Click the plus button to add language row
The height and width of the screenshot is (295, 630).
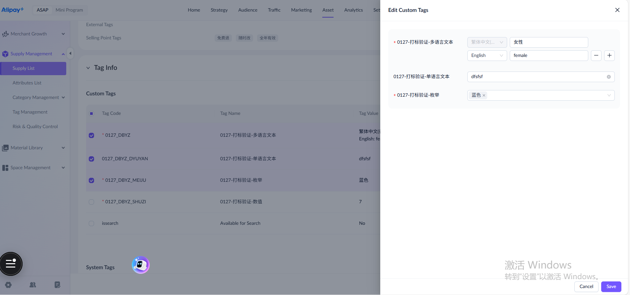coord(609,56)
